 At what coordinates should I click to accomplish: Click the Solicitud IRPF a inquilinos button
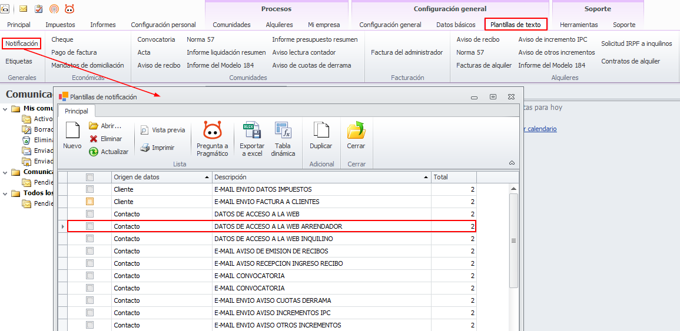636,44
